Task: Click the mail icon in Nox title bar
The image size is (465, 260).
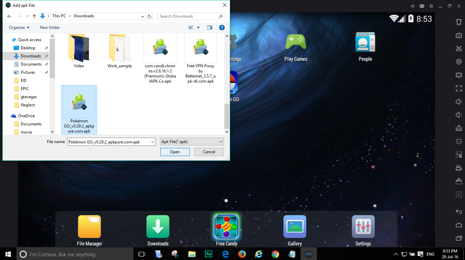Action: point(422,6)
